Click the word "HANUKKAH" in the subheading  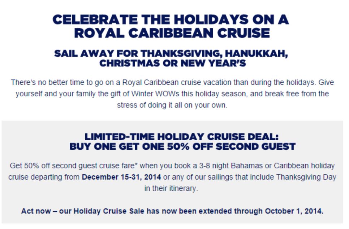(x=257, y=54)
